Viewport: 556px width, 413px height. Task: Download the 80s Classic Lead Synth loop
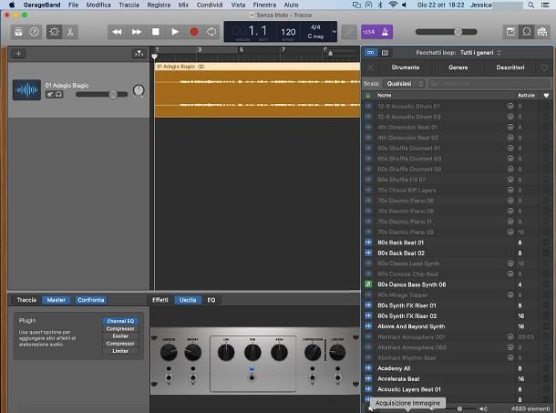tap(510, 263)
